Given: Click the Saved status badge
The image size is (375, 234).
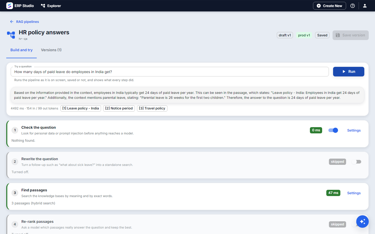Looking at the screenshot, I should (x=322, y=35).
